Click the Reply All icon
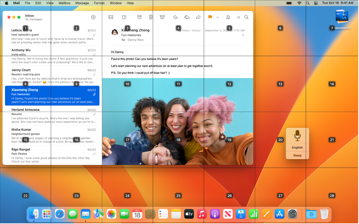This screenshot has width=359, height=224. [187, 17]
